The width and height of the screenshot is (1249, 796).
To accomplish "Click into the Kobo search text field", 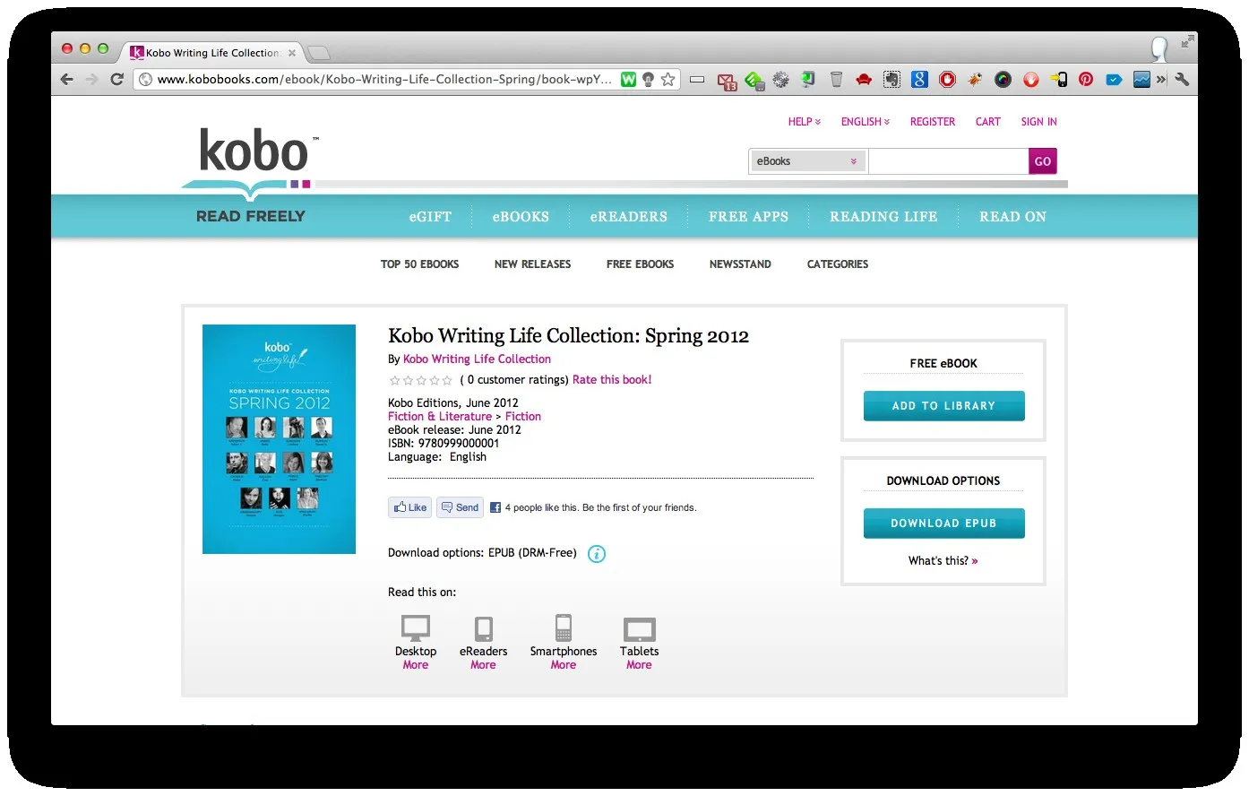I will pyautogui.click(x=948, y=161).
